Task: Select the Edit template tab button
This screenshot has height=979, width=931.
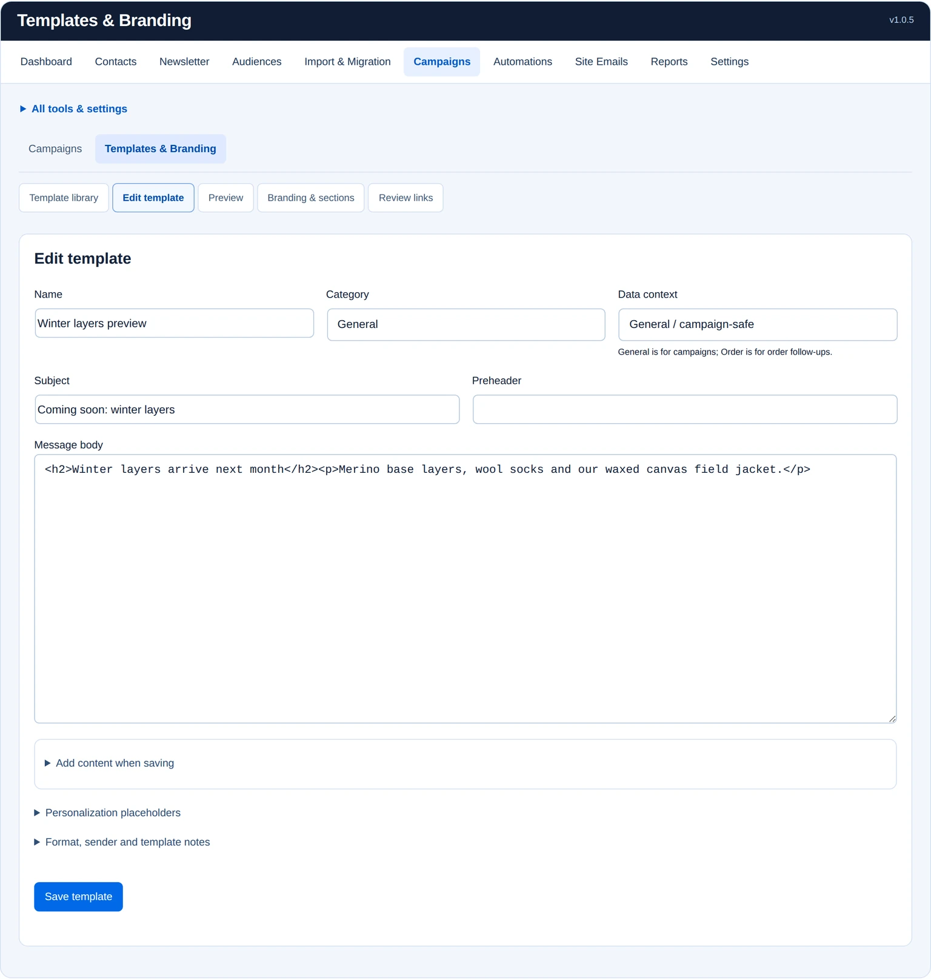Action: 153,198
